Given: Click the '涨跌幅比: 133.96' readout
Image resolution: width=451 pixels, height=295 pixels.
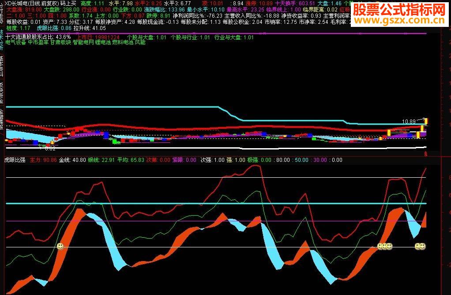Looking at the screenshot, I should [165, 10].
